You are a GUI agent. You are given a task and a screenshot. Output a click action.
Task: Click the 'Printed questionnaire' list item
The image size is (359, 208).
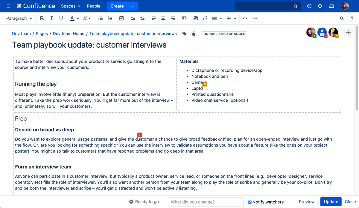(x=212, y=94)
